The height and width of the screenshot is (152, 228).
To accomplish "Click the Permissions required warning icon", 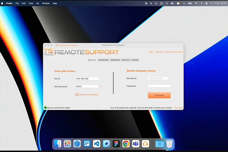I will pyautogui.click(x=57, y=45).
